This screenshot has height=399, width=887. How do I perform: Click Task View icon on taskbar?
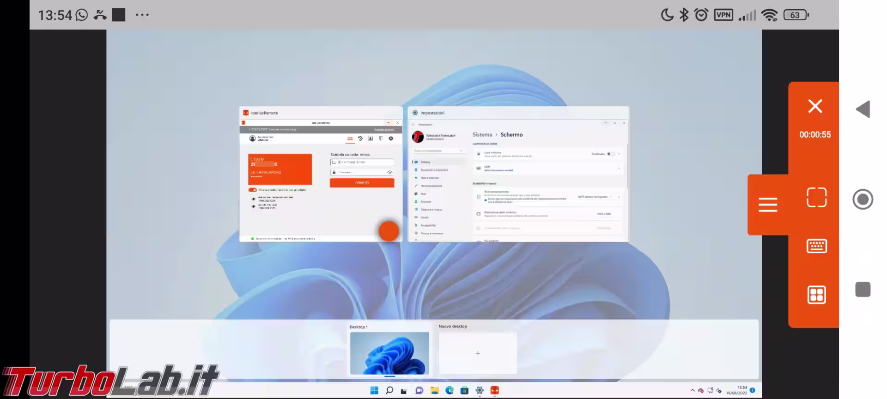pyautogui.click(x=404, y=391)
